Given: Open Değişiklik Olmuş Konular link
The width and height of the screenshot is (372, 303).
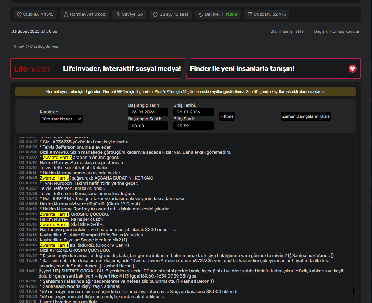Looking at the screenshot, I should pos(336,31).
